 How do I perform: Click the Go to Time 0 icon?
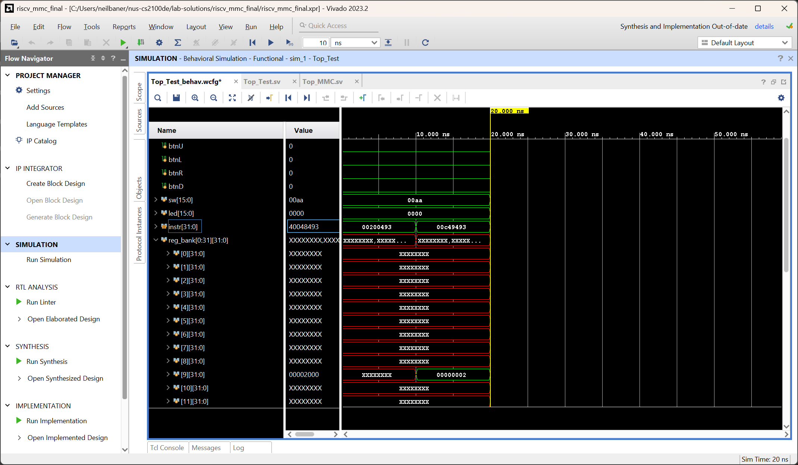(288, 98)
